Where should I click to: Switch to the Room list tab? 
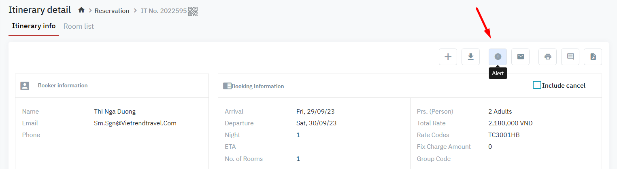(x=79, y=26)
